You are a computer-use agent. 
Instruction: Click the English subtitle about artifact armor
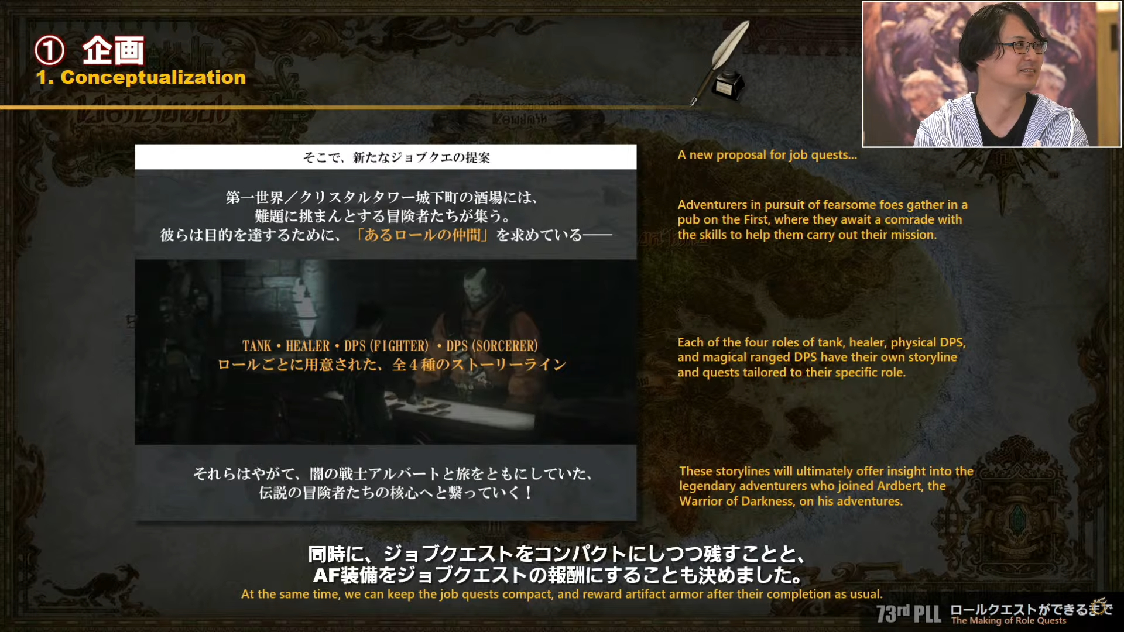point(561,594)
